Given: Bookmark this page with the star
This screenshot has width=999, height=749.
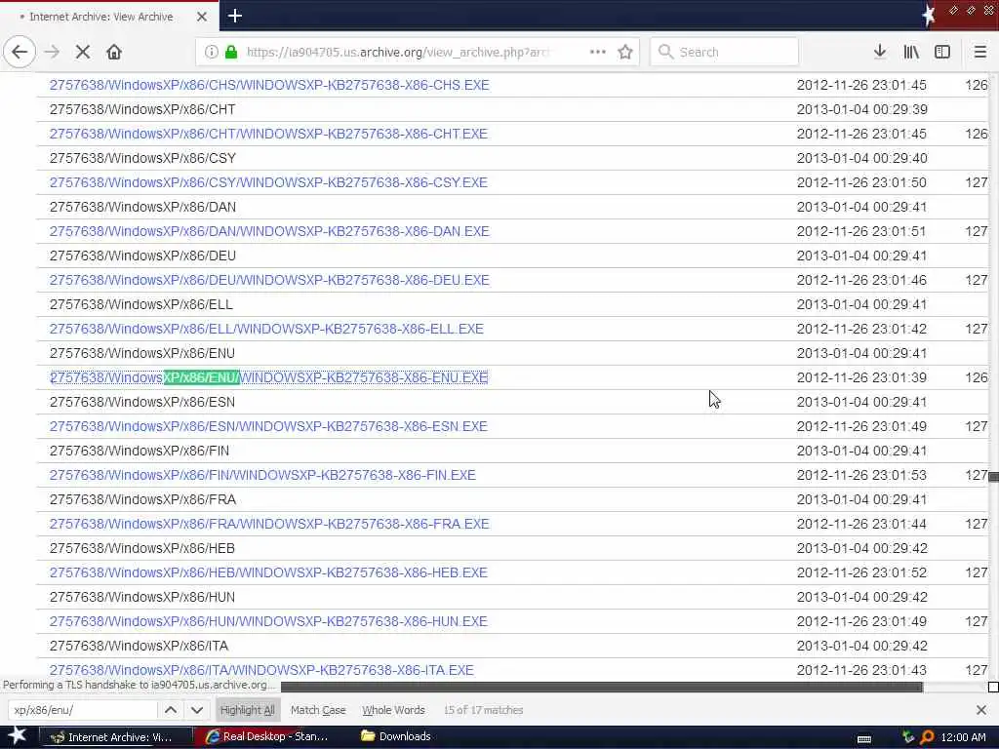Looking at the screenshot, I should [625, 52].
